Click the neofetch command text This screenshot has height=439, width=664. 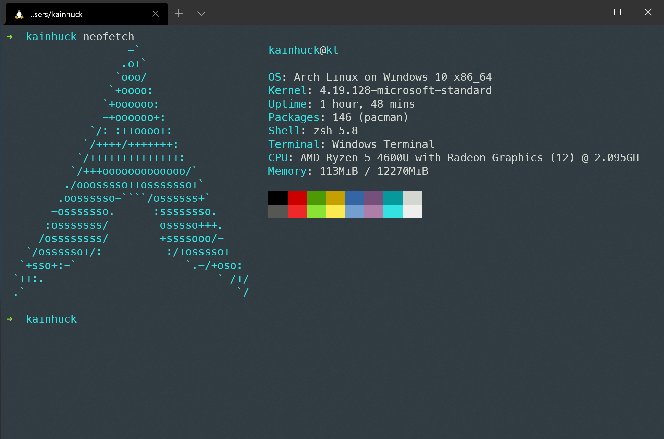tap(109, 36)
